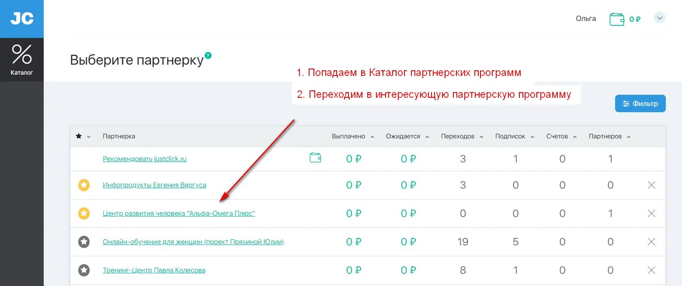This screenshot has height=286, width=682.
Task: Click the Партнерка column header
Action: 119,136
